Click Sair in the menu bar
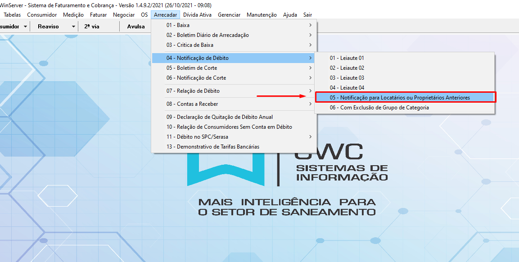 point(307,15)
